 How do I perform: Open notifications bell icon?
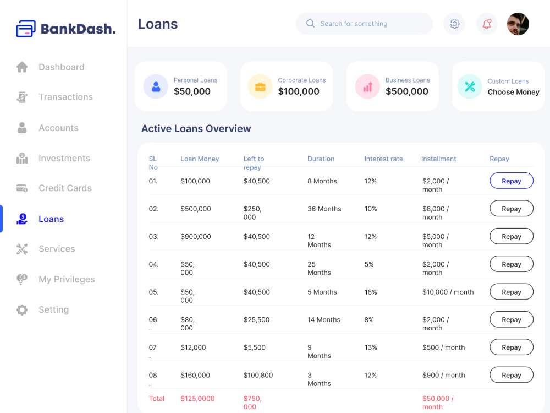487,24
